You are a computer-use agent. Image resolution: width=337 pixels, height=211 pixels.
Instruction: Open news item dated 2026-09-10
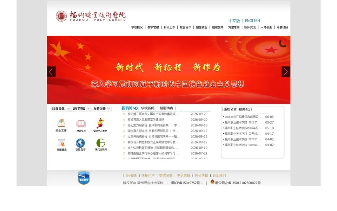[x=153, y=148]
